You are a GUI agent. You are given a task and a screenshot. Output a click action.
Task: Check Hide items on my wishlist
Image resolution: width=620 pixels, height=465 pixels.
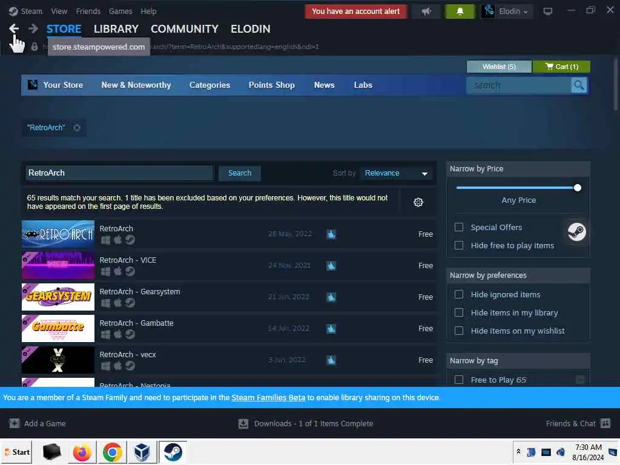[459, 331]
